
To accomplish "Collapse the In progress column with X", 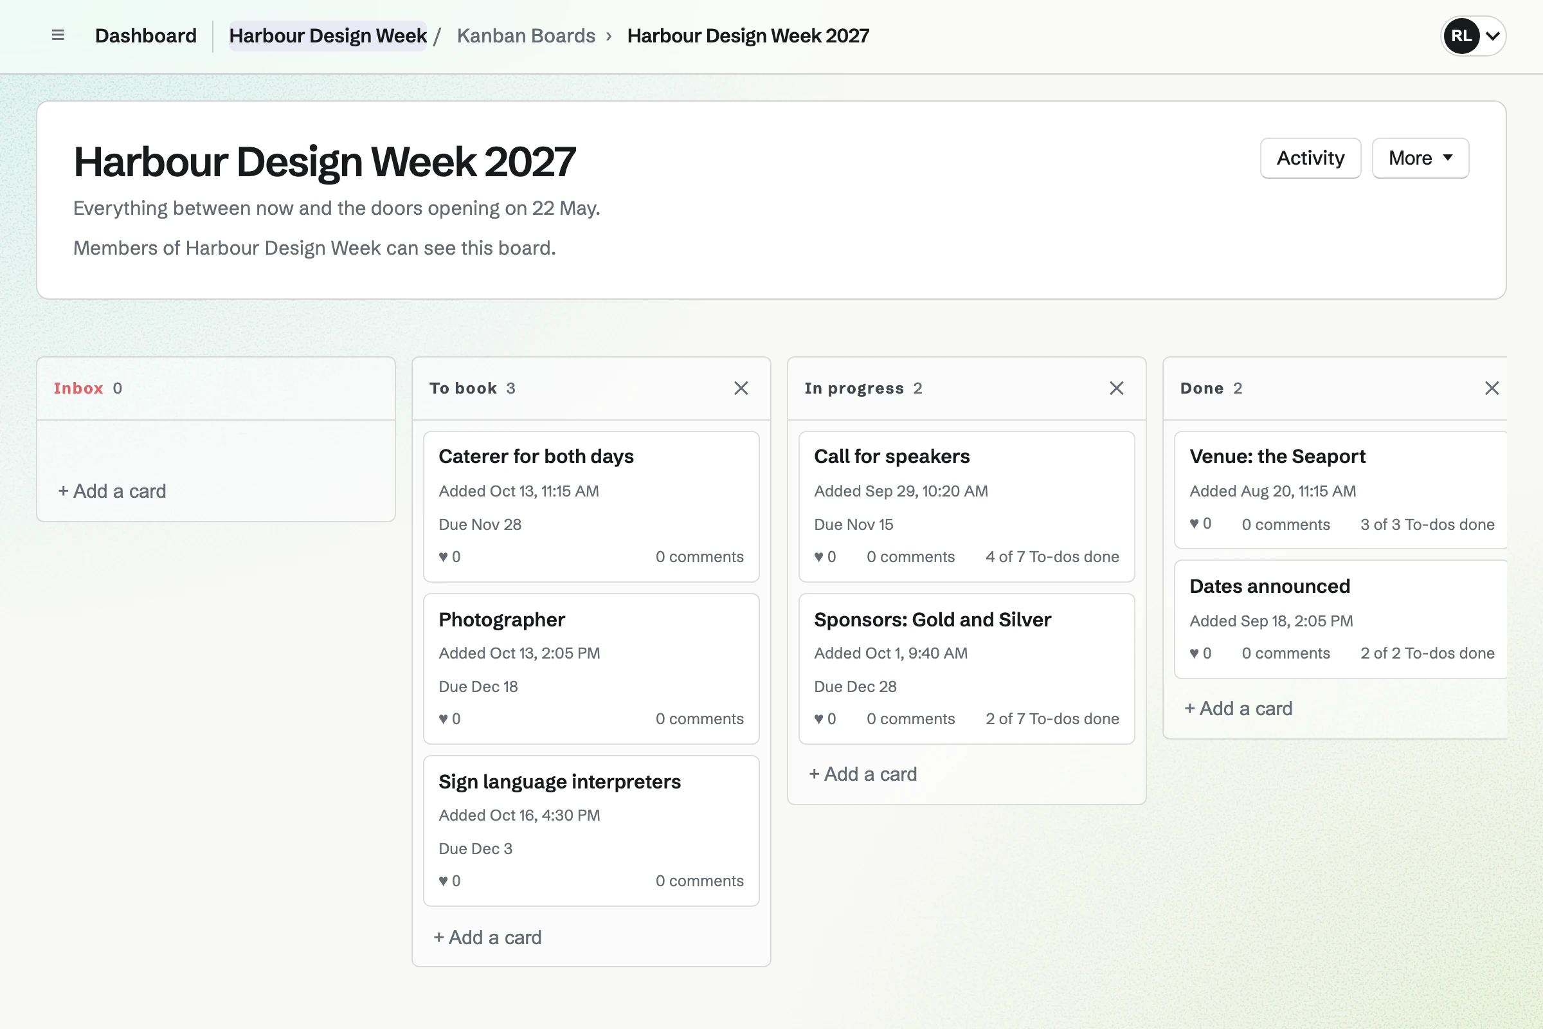I will click(1116, 388).
